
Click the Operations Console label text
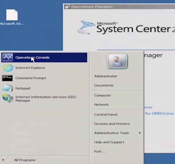pos(33,57)
